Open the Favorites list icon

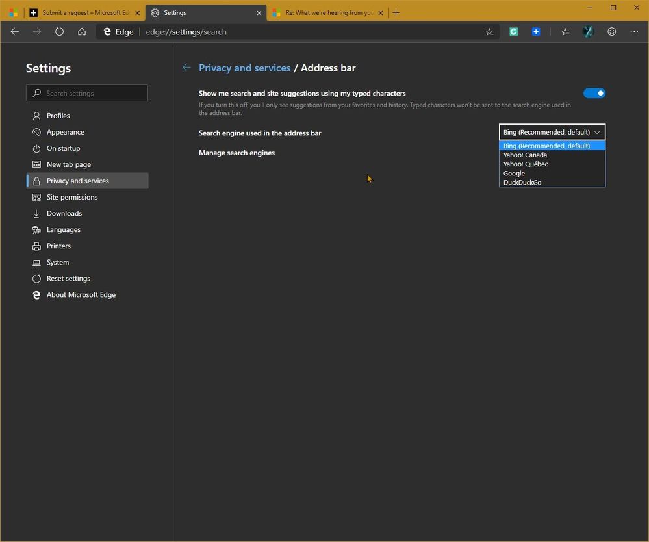(x=565, y=32)
